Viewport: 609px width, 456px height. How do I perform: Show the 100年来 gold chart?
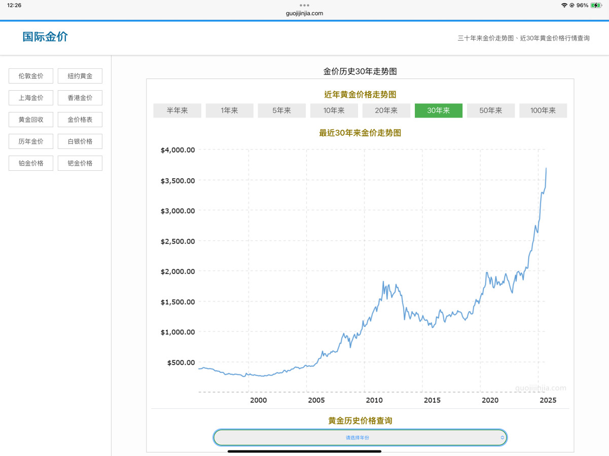pyautogui.click(x=543, y=110)
